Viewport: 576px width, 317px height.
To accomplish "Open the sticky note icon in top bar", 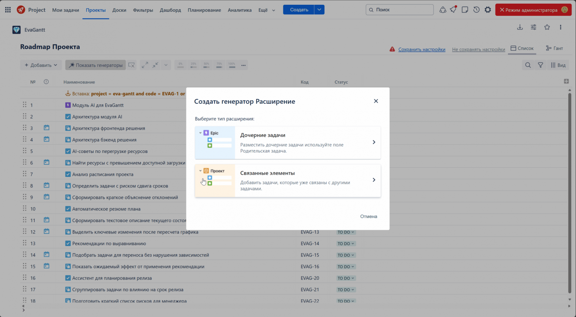I will 465,10.
